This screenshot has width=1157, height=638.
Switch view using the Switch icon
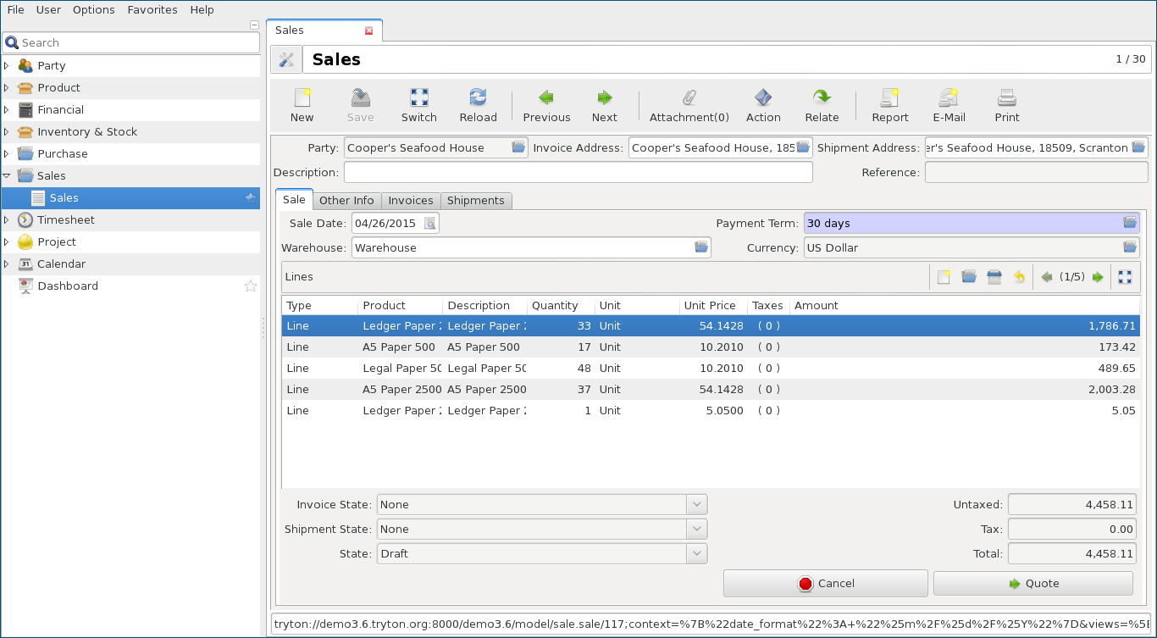[418, 105]
